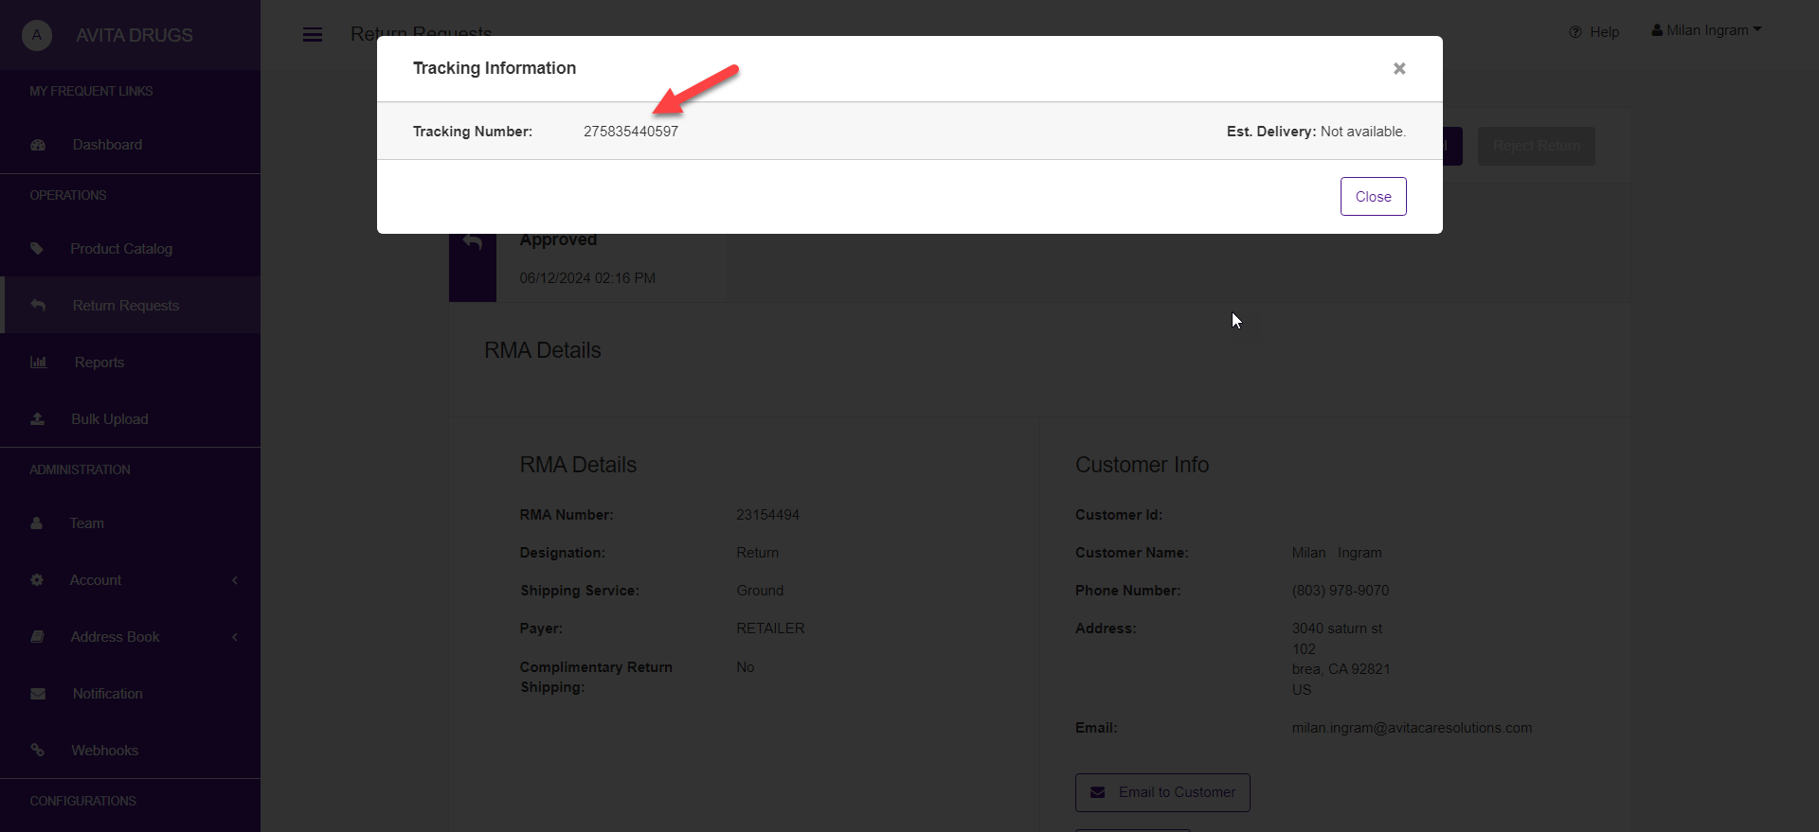
Task: Click the Team person icon
Action: coord(36,522)
